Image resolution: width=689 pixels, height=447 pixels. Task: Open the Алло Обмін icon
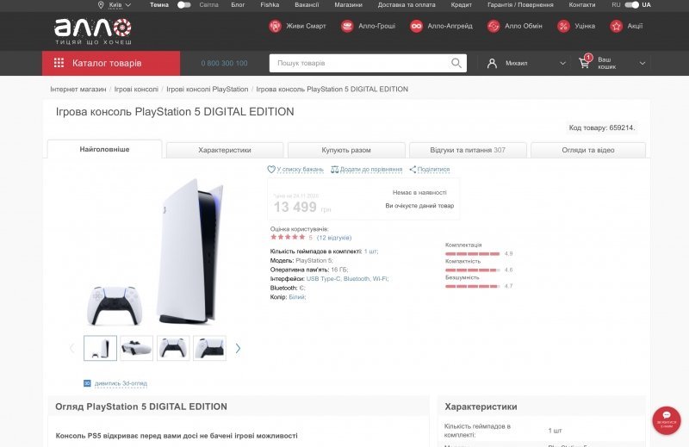493,27
